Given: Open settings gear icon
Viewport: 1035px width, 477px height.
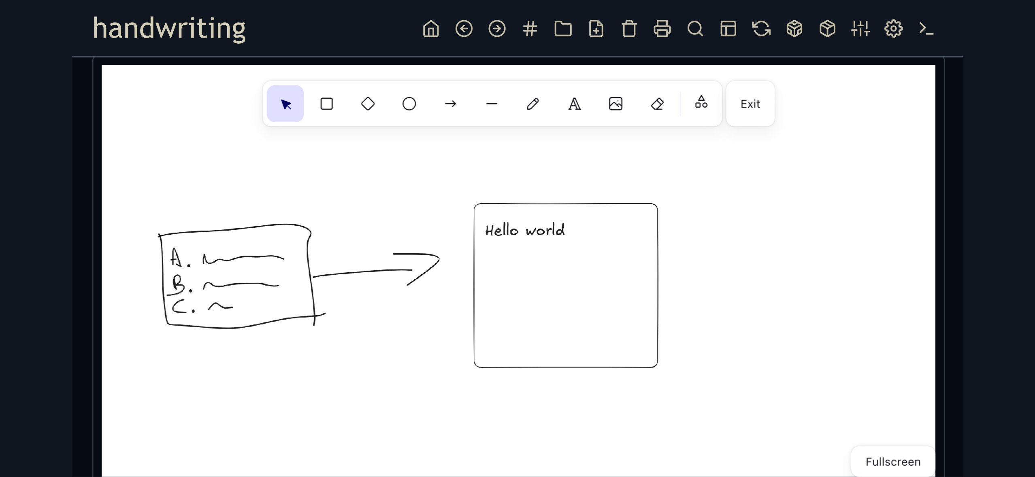Looking at the screenshot, I should [893, 29].
